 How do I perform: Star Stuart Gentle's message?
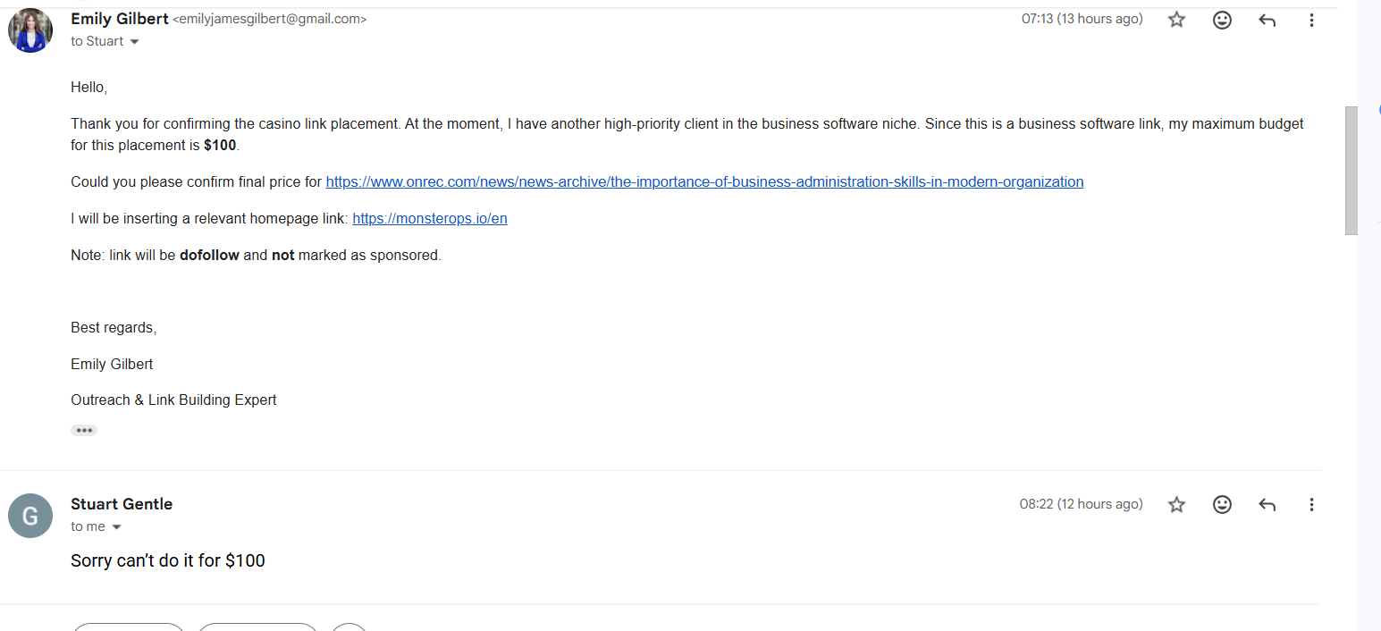[x=1176, y=505]
